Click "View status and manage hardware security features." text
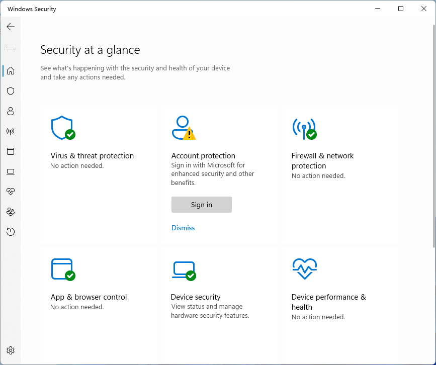 [x=210, y=311]
